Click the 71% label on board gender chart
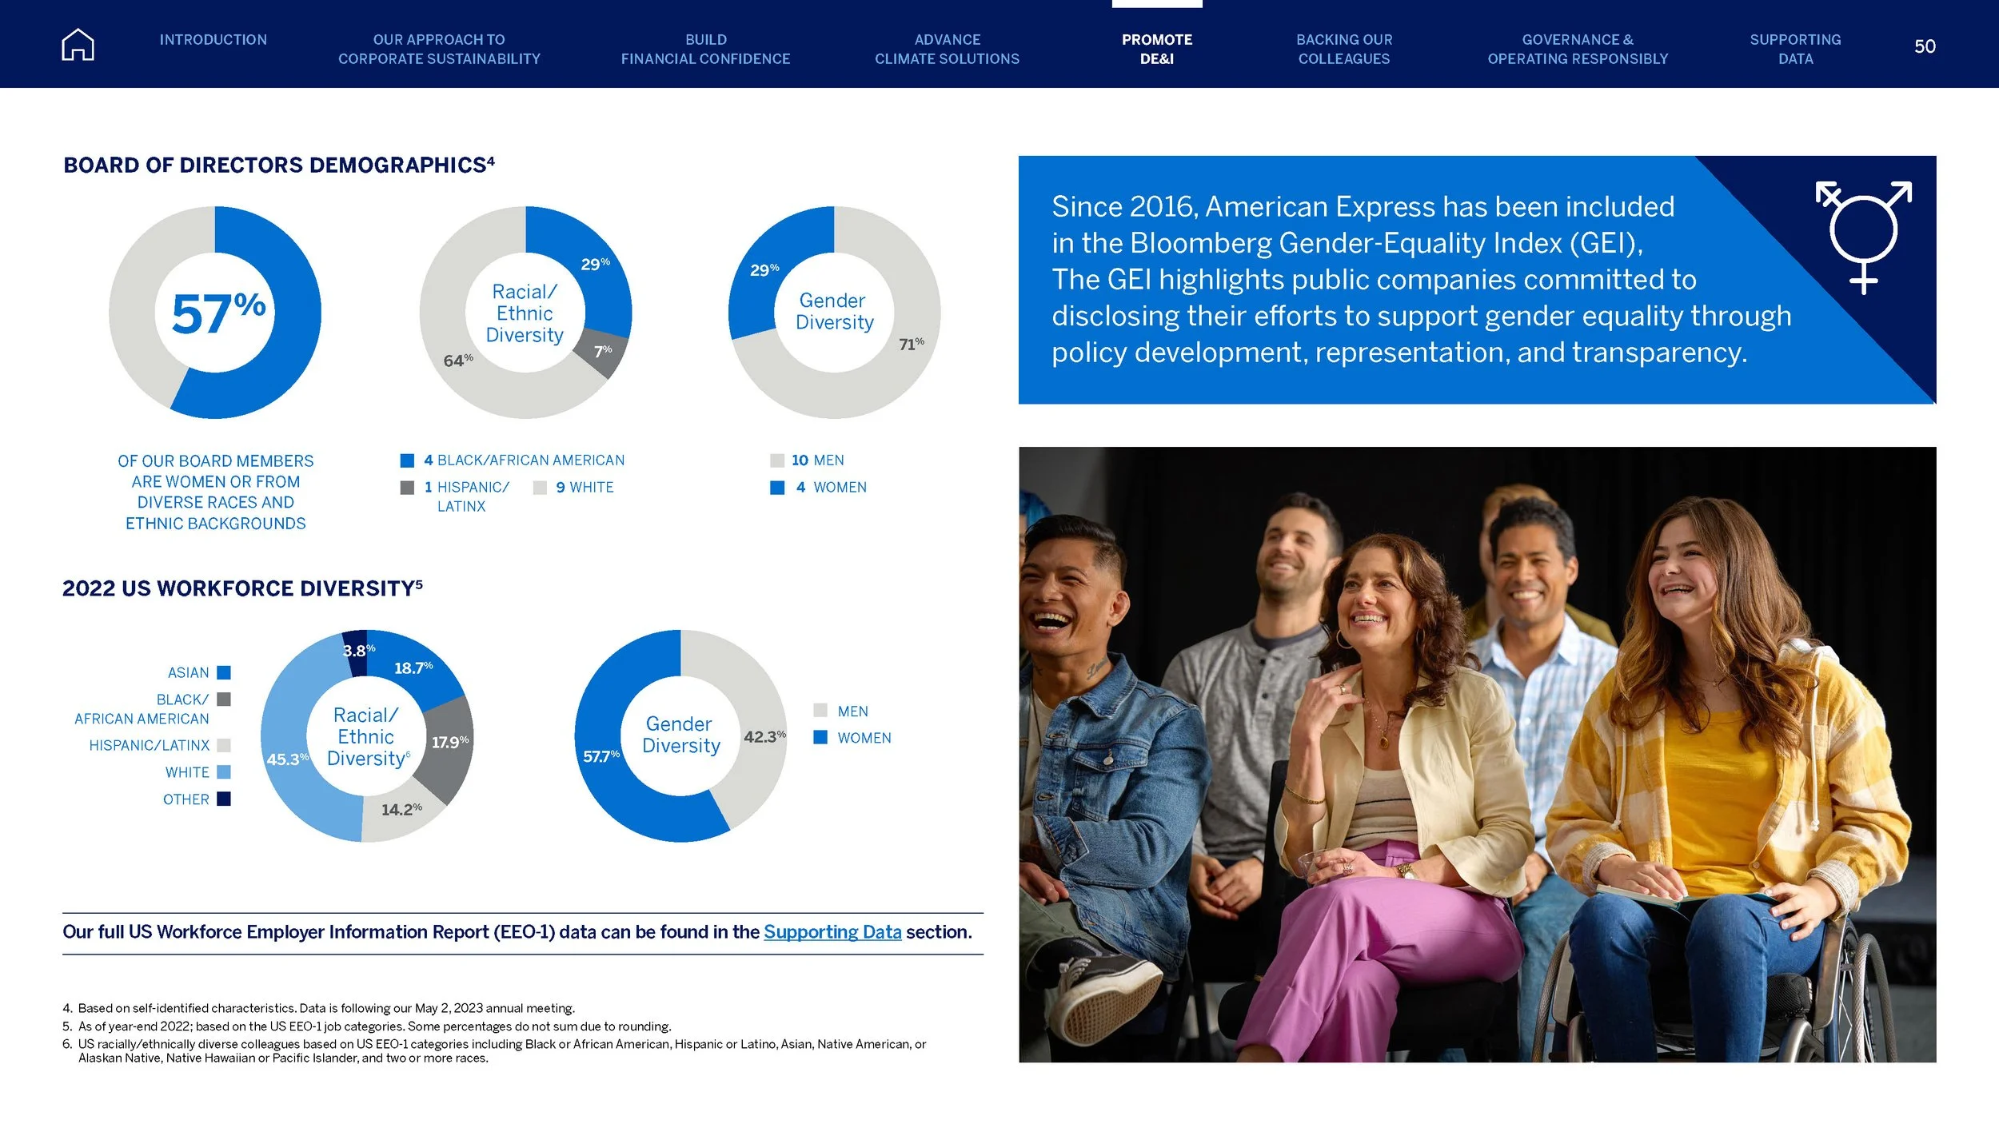This screenshot has height=1124, width=1999. tap(911, 344)
